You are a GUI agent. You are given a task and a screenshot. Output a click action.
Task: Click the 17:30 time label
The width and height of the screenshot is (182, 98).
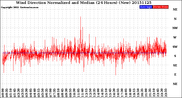click(x=122, y=93)
